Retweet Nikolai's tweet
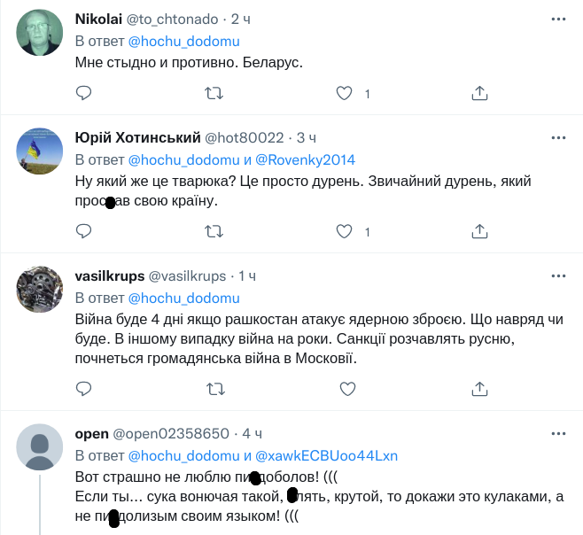583x535 pixels. pyautogui.click(x=214, y=93)
